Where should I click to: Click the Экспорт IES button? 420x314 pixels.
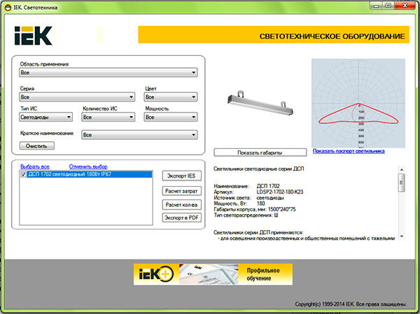pyautogui.click(x=181, y=176)
